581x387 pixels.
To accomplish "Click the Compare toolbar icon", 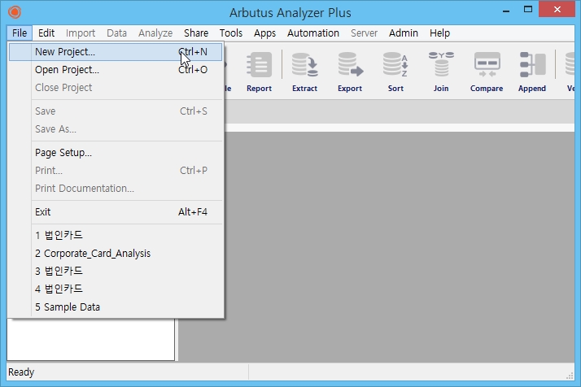I will [x=487, y=72].
